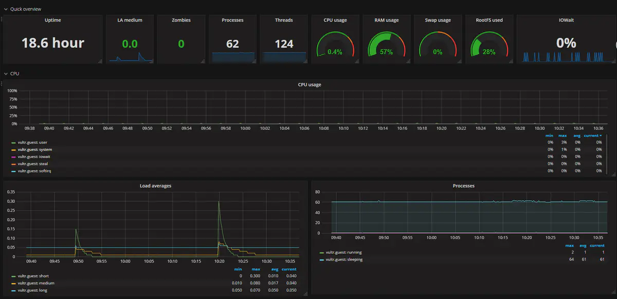Viewport: 617px width, 299px height.
Task: Collapse the CPU row chevron
Action: [6, 74]
